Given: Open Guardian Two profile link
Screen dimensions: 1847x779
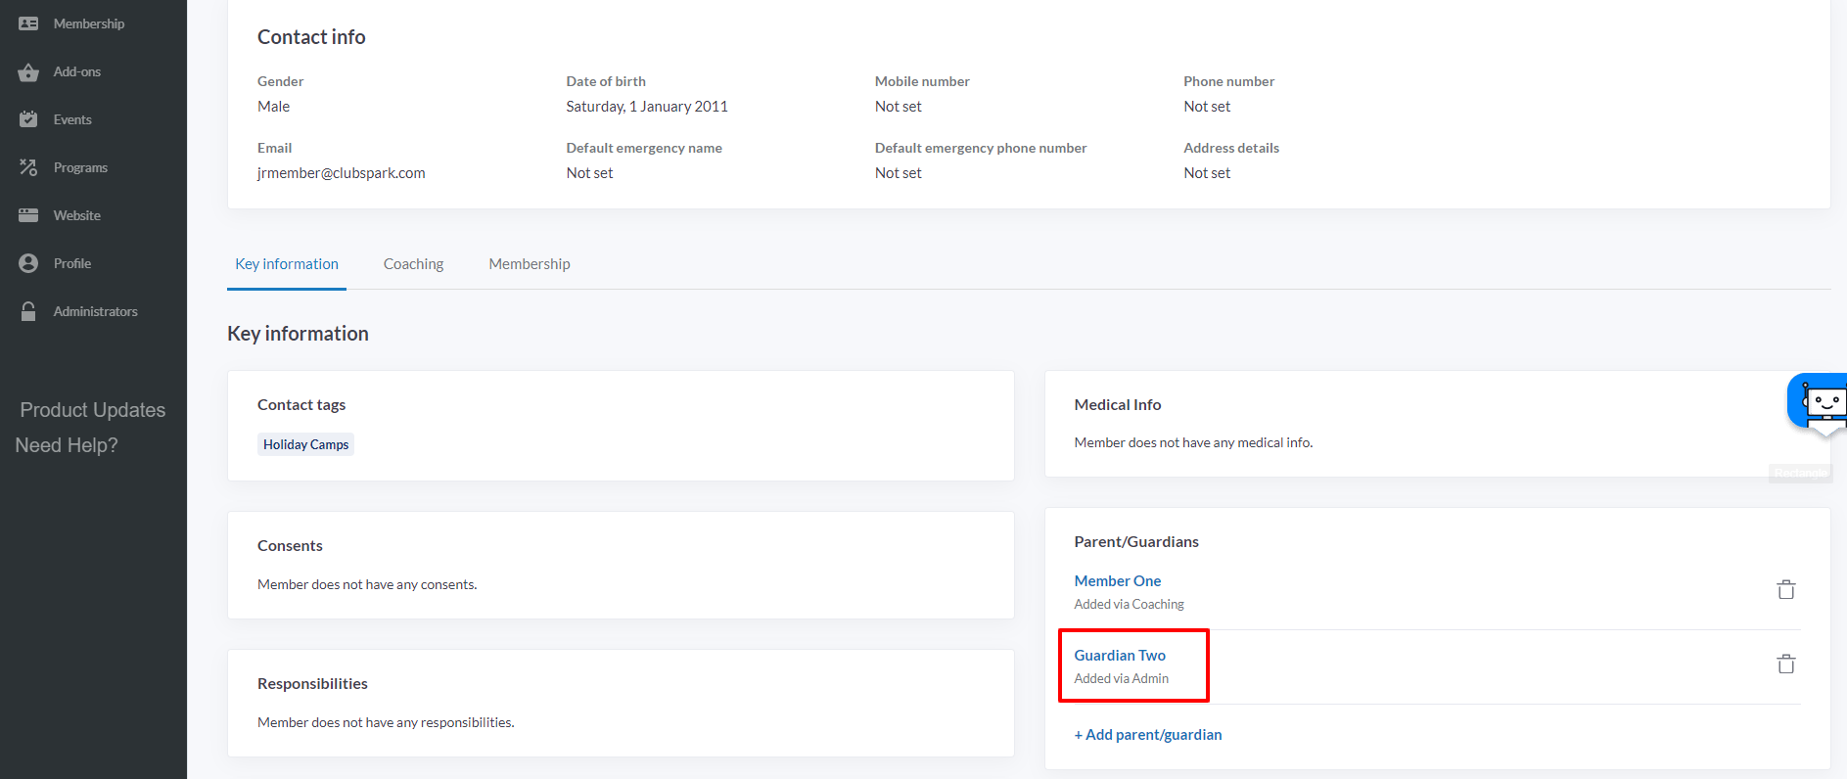Looking at the screenshot, I should click(x=1119, y=656).
